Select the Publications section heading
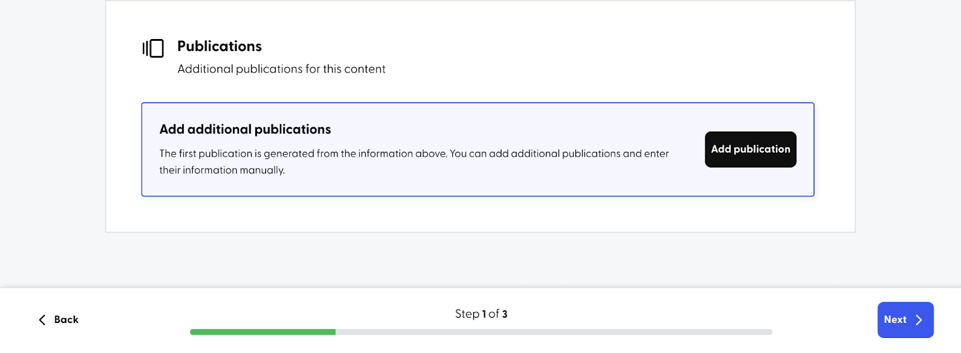The image size is (961, 353). coord(219,46)
